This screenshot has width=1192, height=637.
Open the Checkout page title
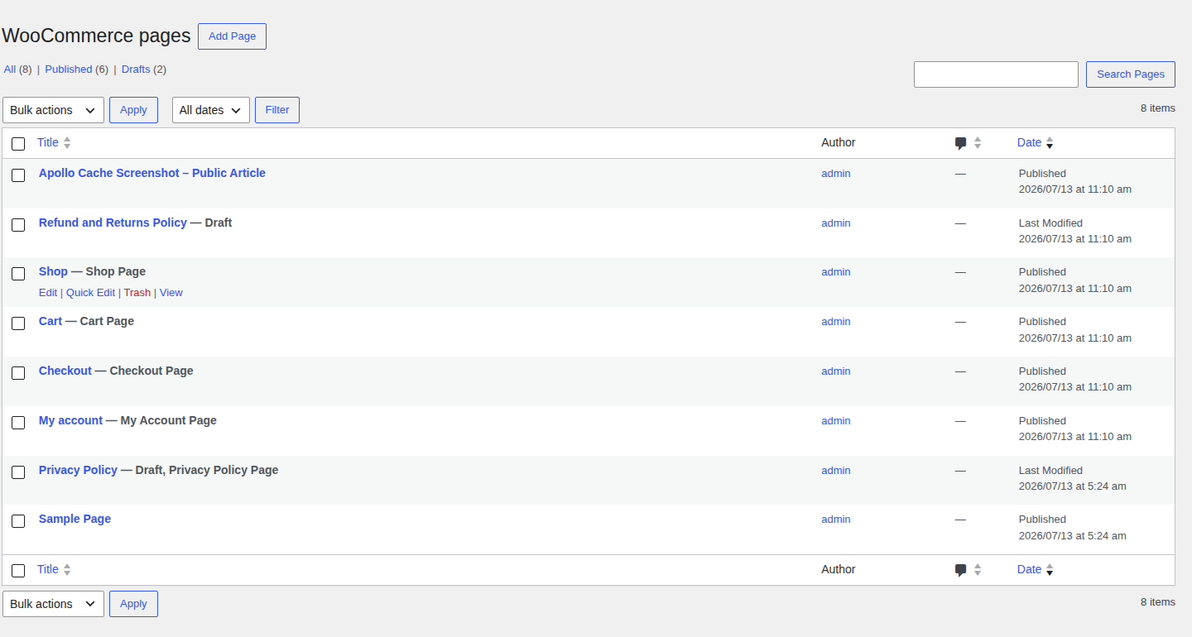pyautogui.click(x=65, y=371)
